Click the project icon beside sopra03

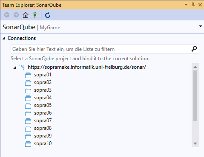point(28,90)
